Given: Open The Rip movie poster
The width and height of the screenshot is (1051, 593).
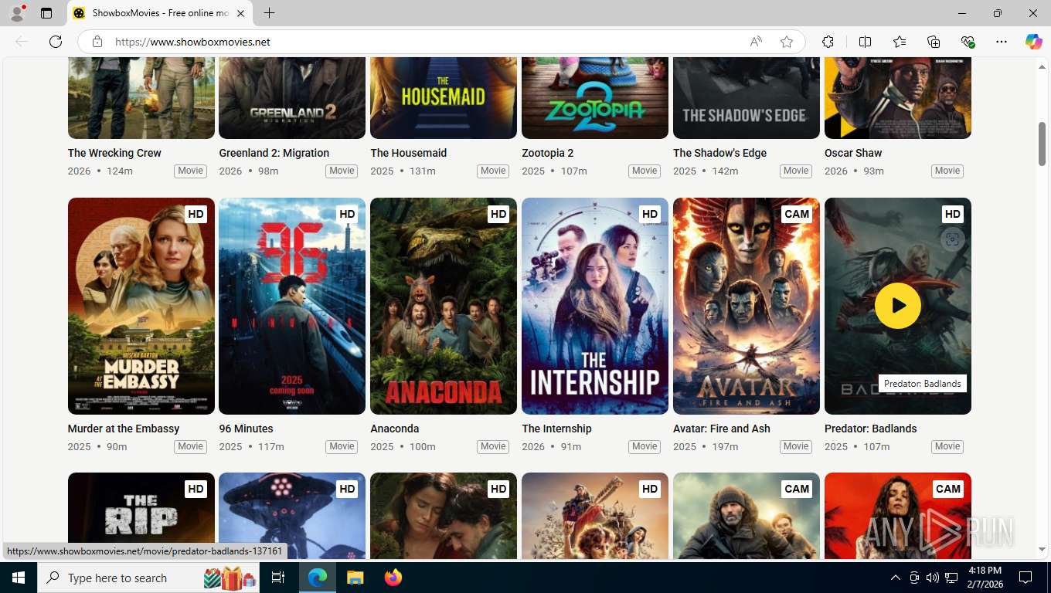Looking at the screenshot, I should coord(141,515).
